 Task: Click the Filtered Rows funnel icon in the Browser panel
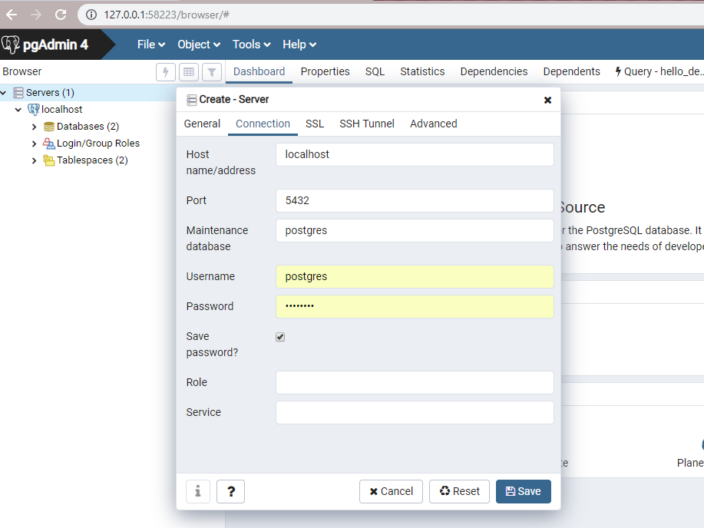pyautogui.click(x=212, y=72)
